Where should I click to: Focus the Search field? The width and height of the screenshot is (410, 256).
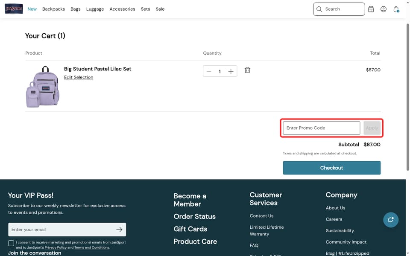click(x=339, y=9)
